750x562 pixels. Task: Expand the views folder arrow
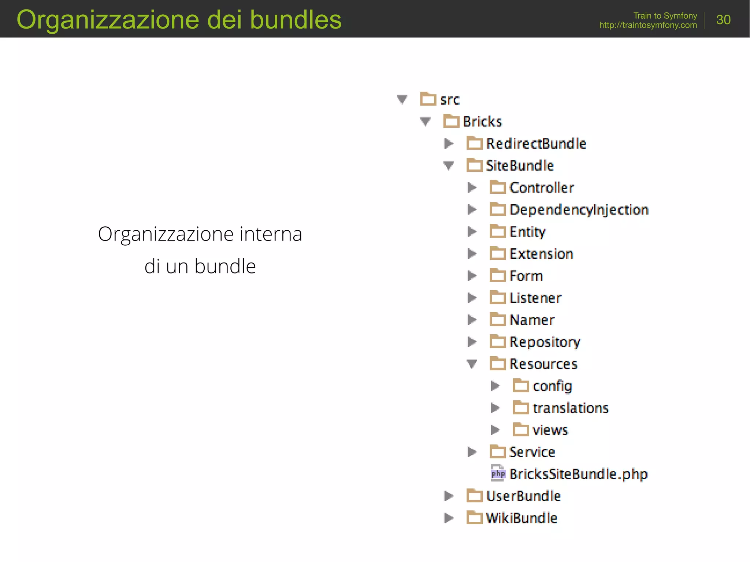tap(495, 429)
